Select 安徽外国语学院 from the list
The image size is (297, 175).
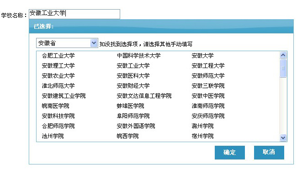(136, 126)
